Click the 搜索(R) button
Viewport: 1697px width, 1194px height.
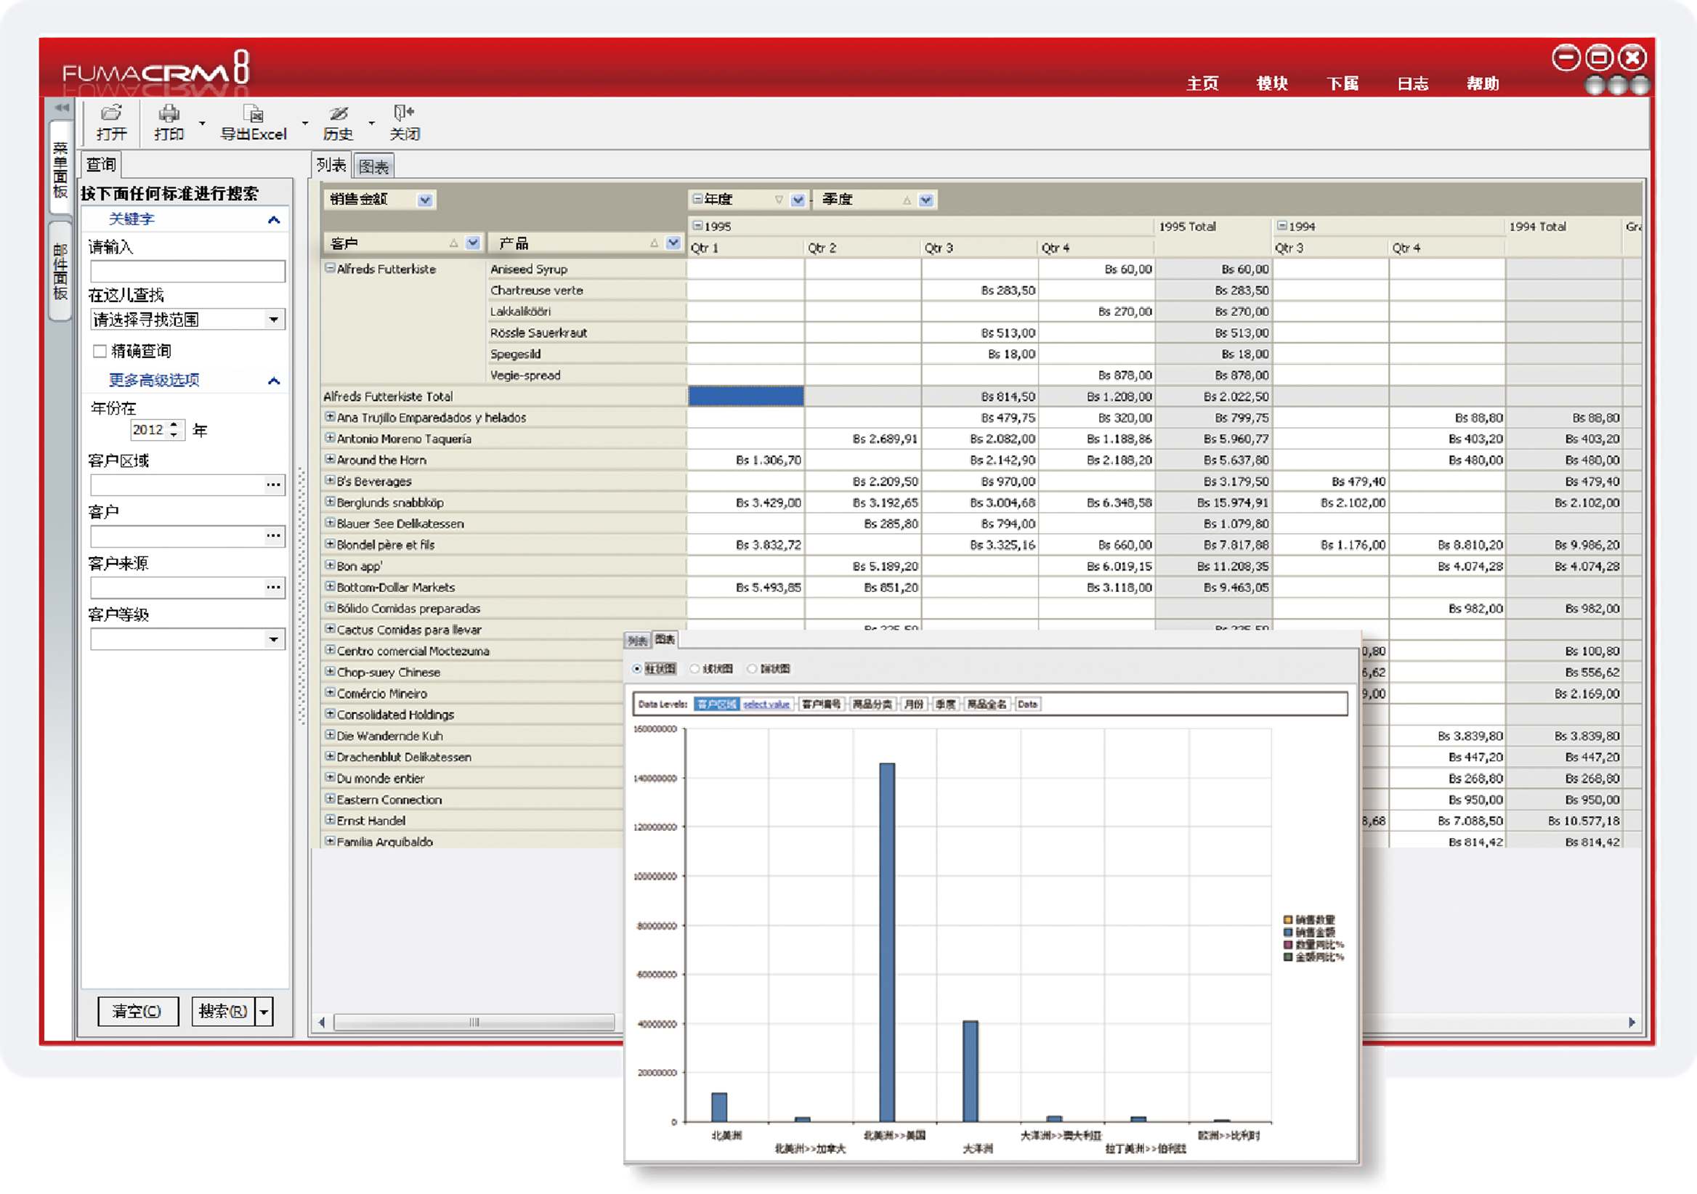tap(222, 1011)
